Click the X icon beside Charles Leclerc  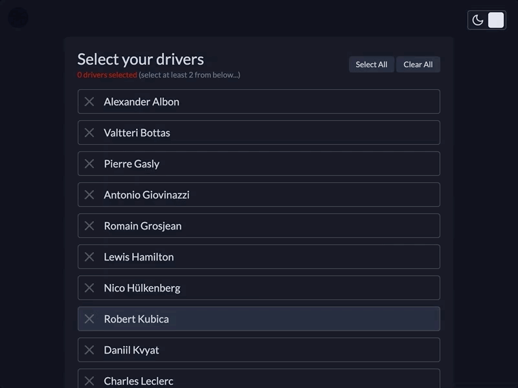pos(89,381)
